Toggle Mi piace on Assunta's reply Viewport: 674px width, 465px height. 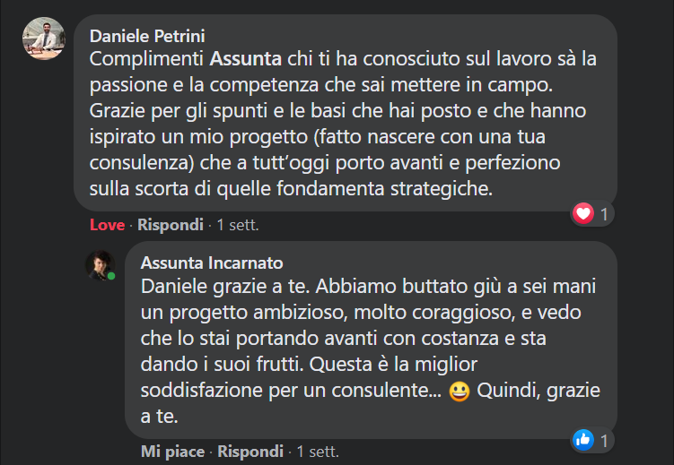click(x=172, y=452)
